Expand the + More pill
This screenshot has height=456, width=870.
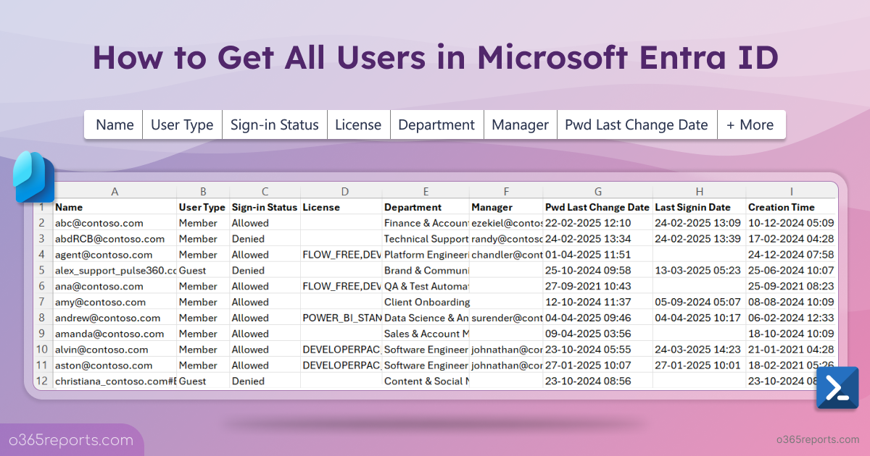pos(751,124)
